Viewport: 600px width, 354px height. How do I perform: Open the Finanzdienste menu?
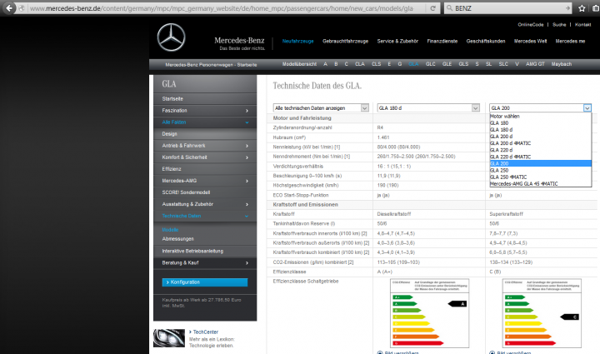tap(442, 42)
